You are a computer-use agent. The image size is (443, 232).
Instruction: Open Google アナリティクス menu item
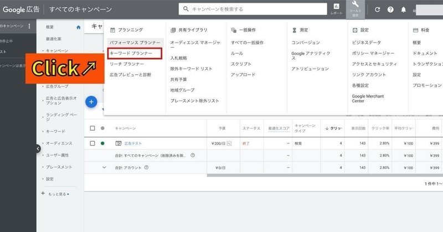pos(311,55)
